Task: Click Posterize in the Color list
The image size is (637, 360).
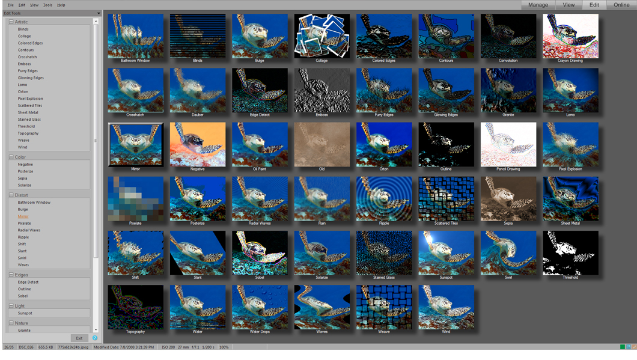Action: pos(25,171)
